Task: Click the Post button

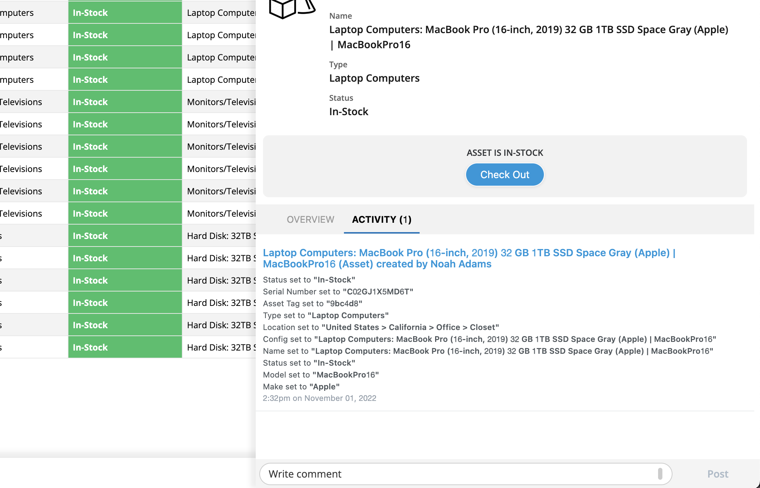Action: click(717, 474)
